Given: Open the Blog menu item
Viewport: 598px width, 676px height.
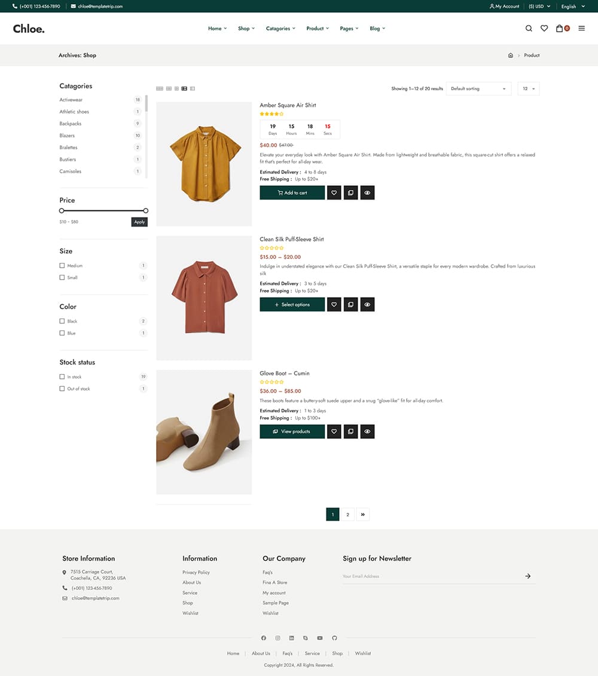Looking at the screenshot, I should point(377,28).
